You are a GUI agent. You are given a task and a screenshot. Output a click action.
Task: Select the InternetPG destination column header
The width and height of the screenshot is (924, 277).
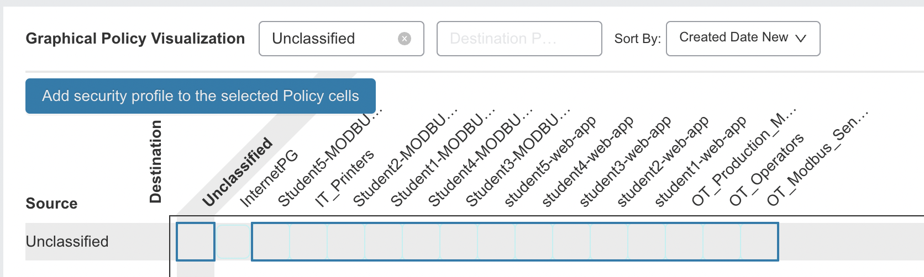click(x=269, y=178)
